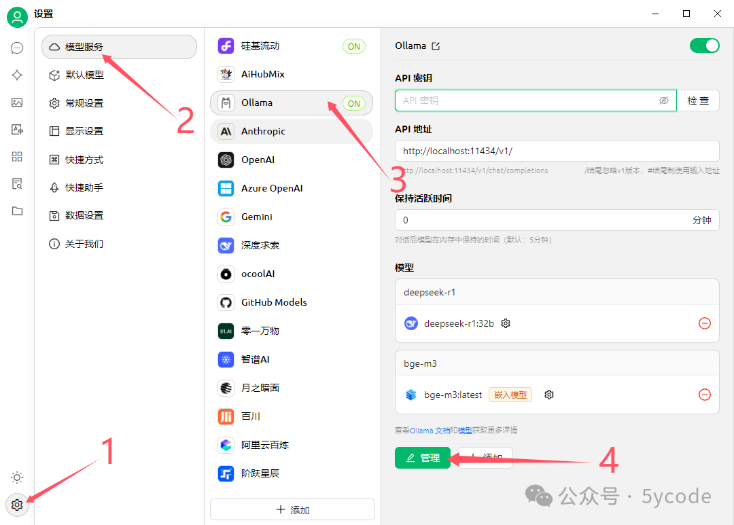734x525 pixels.
Task: Click the sparkle agents icon in sidebar
Action: click(x=17, y=75)
